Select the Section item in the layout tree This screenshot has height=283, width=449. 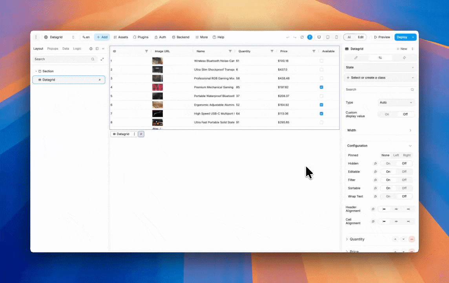pyautogui.click(x=48, y=71)
